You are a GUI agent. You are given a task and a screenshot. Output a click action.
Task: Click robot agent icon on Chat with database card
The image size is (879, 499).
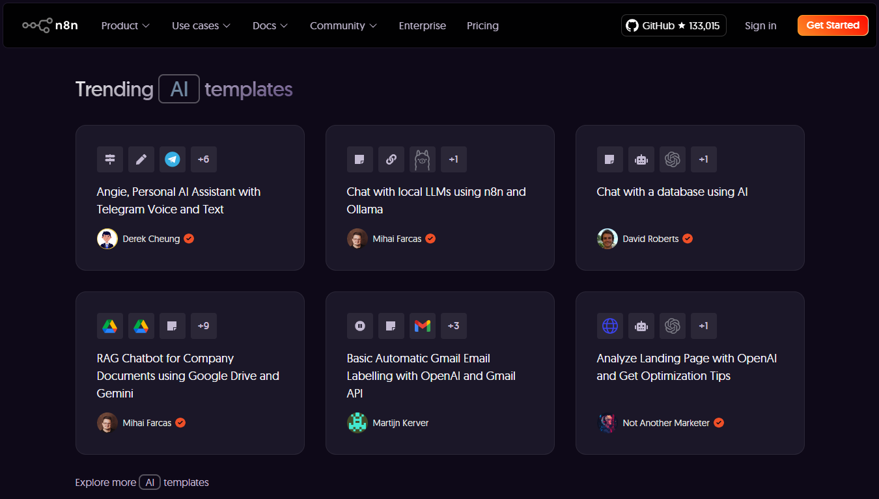pos(641,159)
